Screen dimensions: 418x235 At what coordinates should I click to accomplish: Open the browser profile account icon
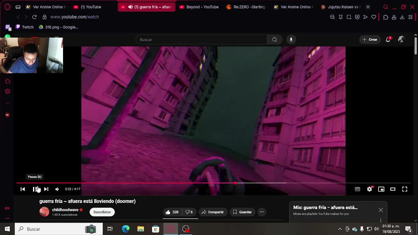[394, 17]
